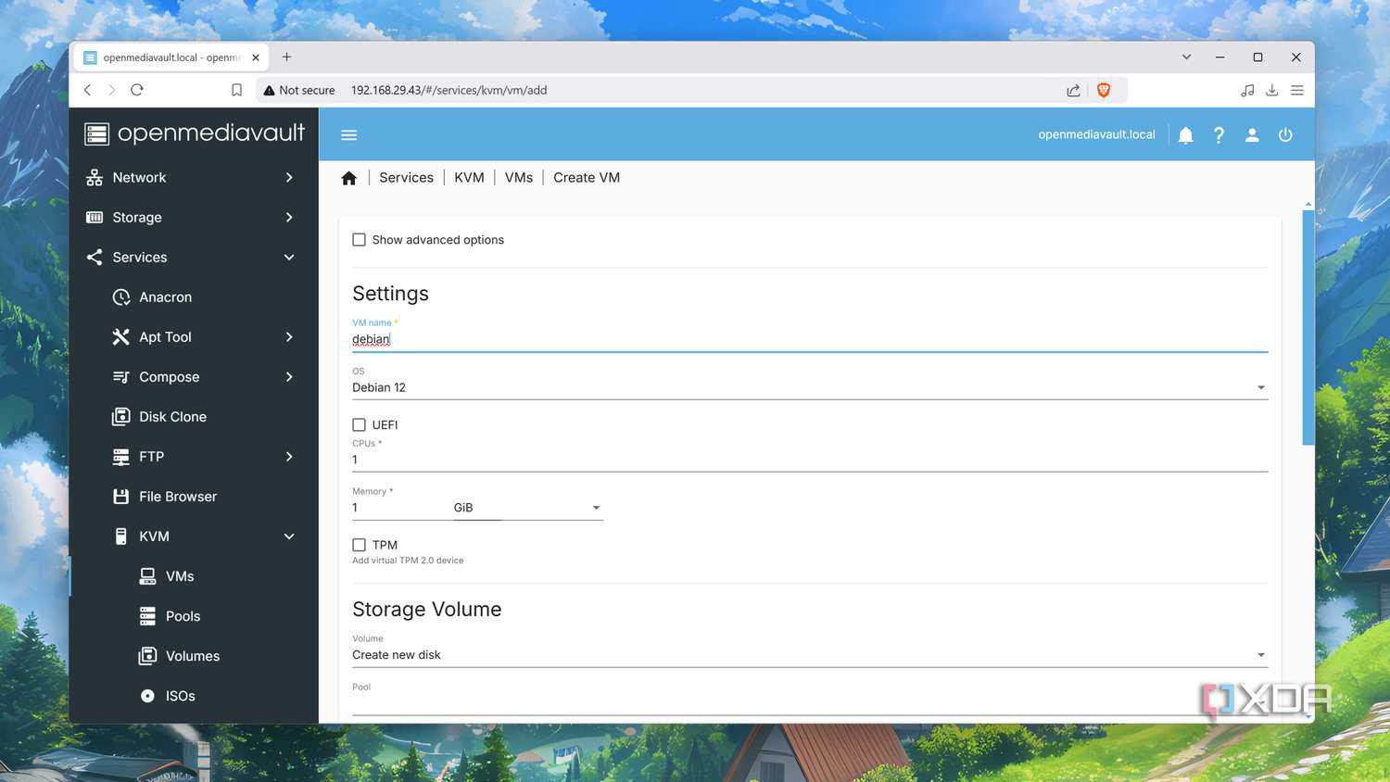
Task: Bookmark the page with bookmark icon
Action: [236, 90]
